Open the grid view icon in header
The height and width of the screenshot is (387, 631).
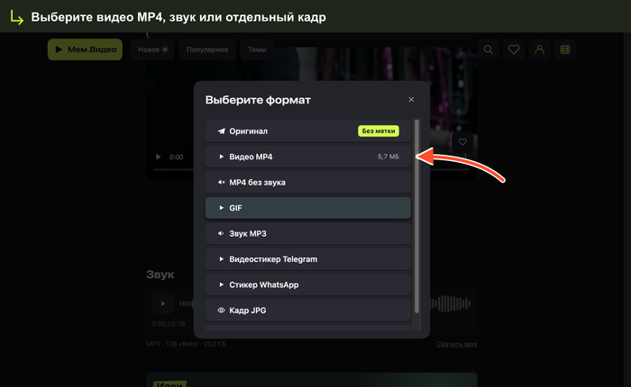tap(565, 49)
